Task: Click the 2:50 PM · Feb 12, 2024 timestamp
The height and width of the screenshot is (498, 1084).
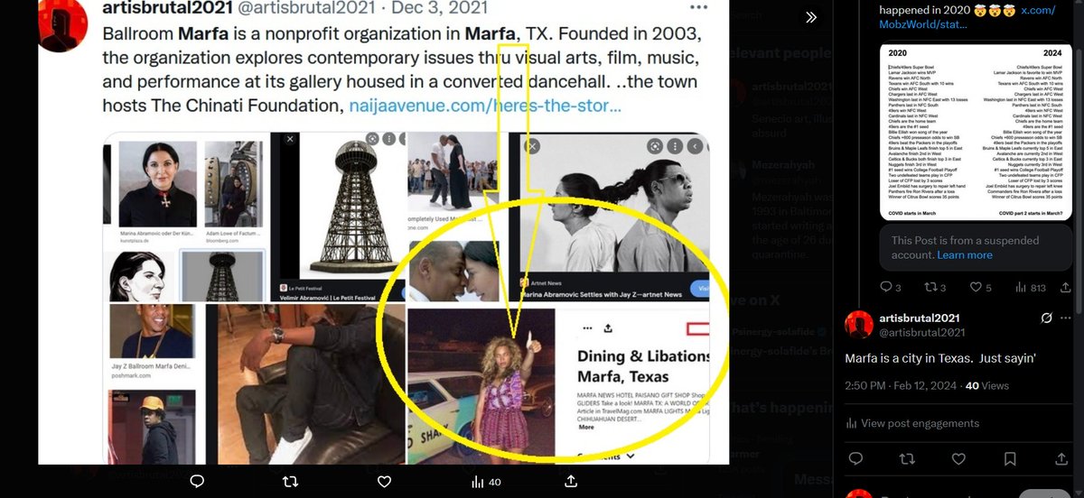Action: click(900, 385)
